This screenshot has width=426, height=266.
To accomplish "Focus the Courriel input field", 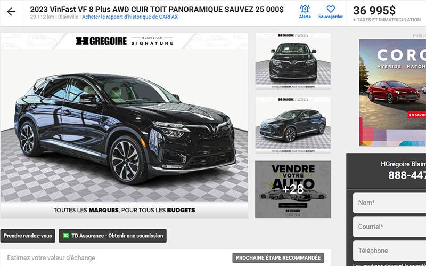I will [x=389, y=227].
